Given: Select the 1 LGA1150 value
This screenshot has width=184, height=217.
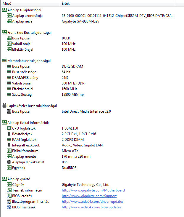Looking at the screenshot, I should [x=70, y=128].
